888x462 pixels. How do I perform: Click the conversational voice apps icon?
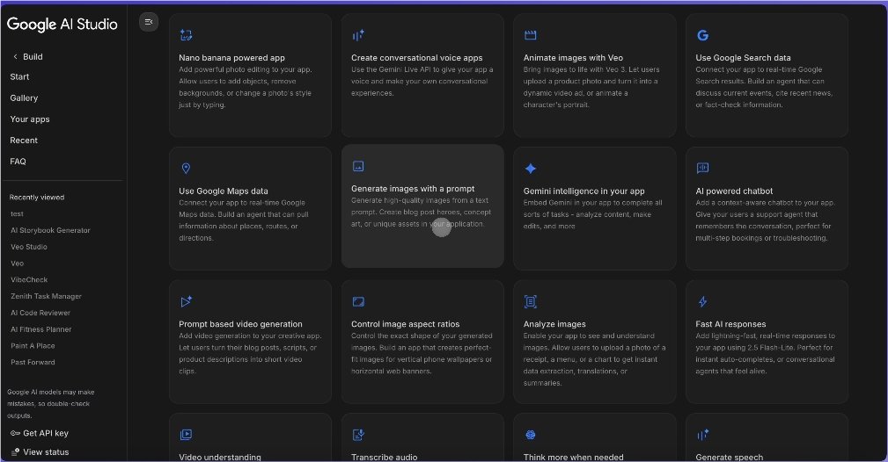click(x=358, y=35)
